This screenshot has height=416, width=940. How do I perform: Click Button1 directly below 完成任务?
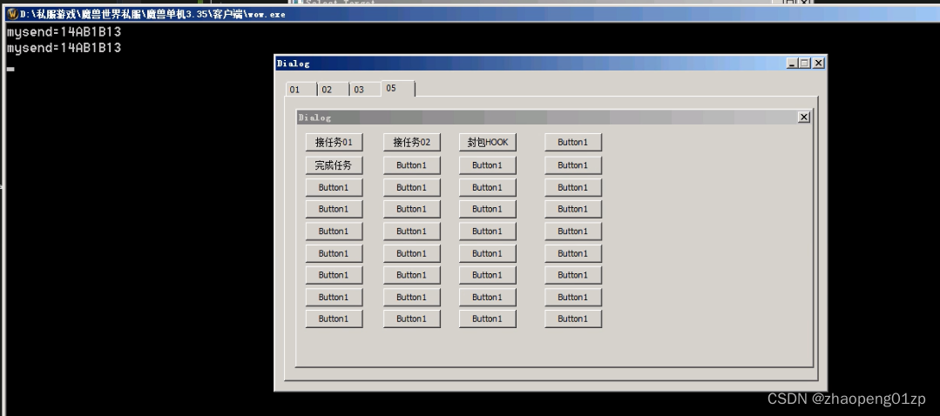coord(334,187)
